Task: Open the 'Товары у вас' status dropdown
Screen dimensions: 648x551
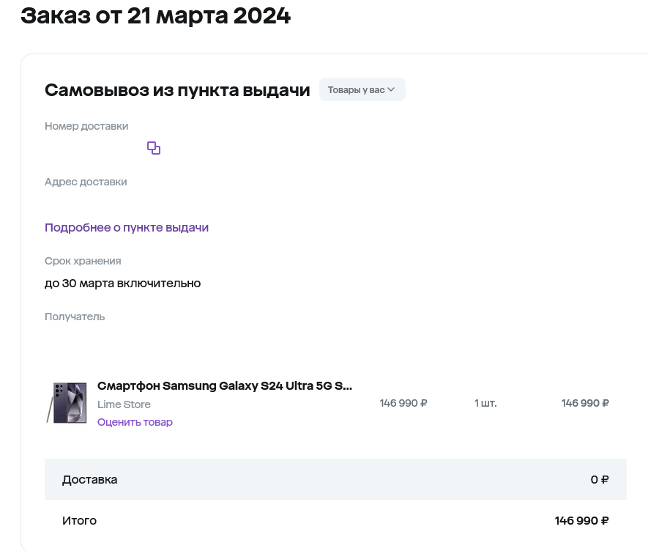Action: coord(362,90)
